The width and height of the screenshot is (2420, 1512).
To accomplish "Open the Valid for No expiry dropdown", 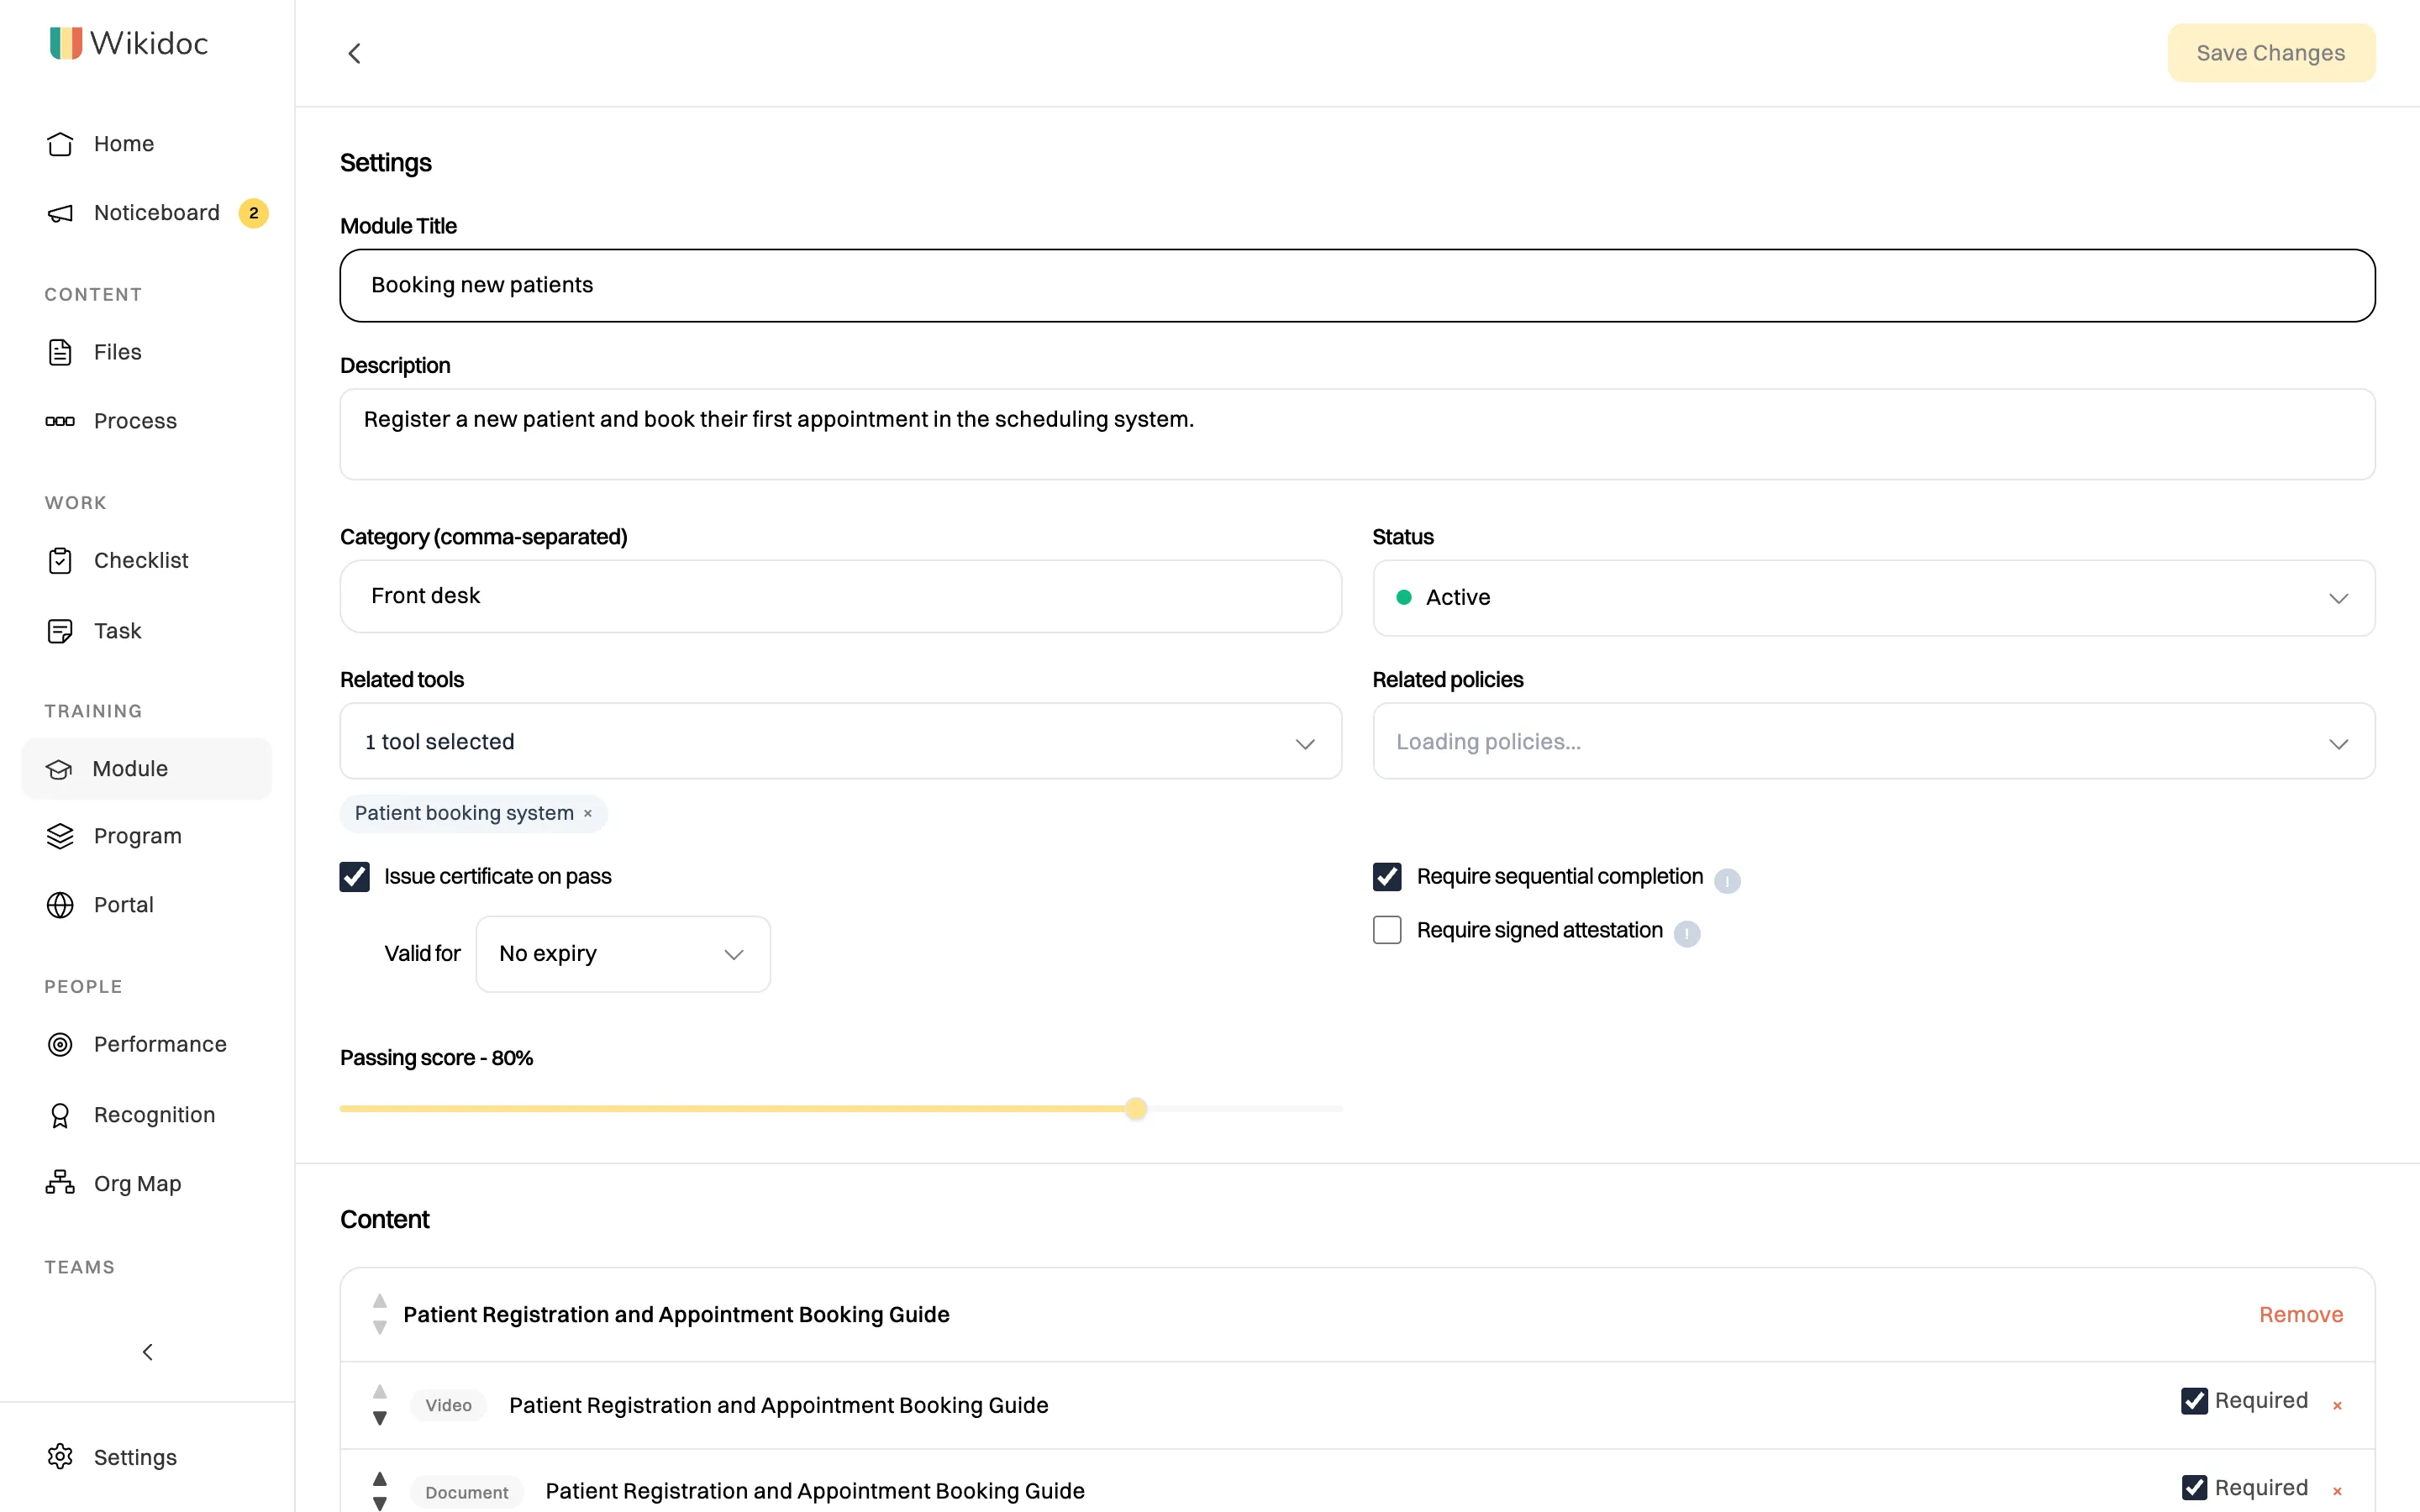I will pyautogui.click(x=623, y=954).
